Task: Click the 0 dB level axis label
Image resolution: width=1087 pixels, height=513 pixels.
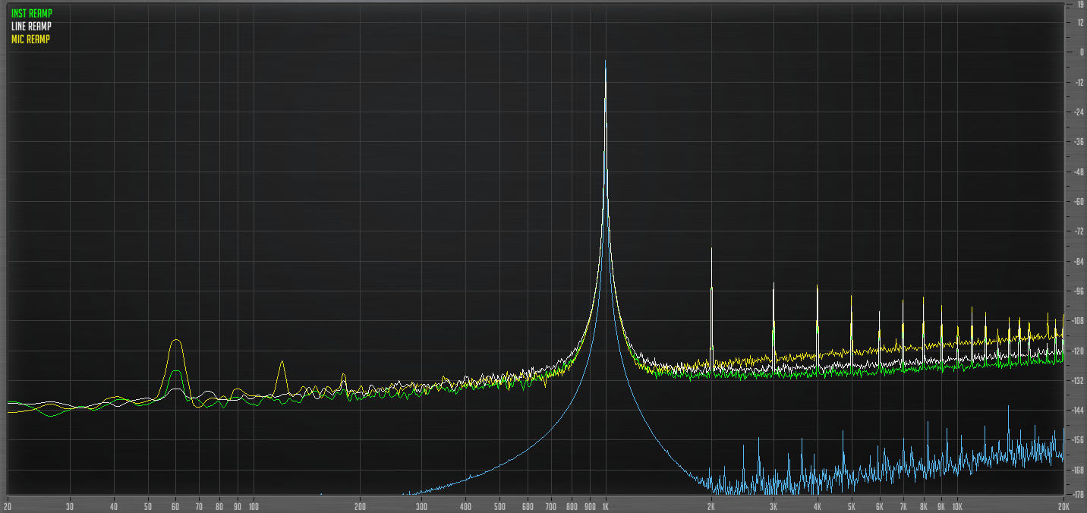Action: [x=1081, y=52]
